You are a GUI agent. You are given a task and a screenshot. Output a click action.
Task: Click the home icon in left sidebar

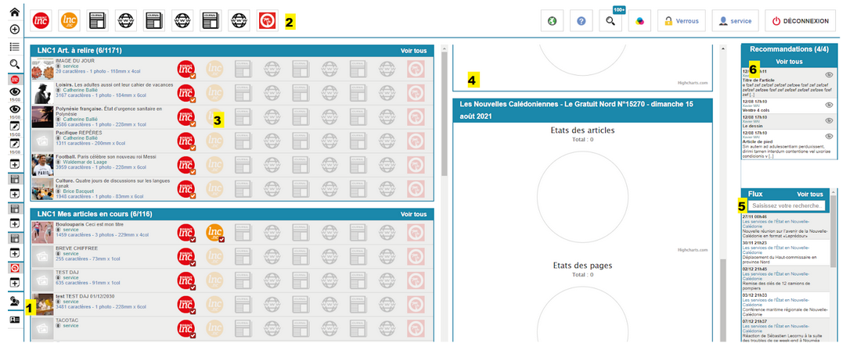point(14,12)
